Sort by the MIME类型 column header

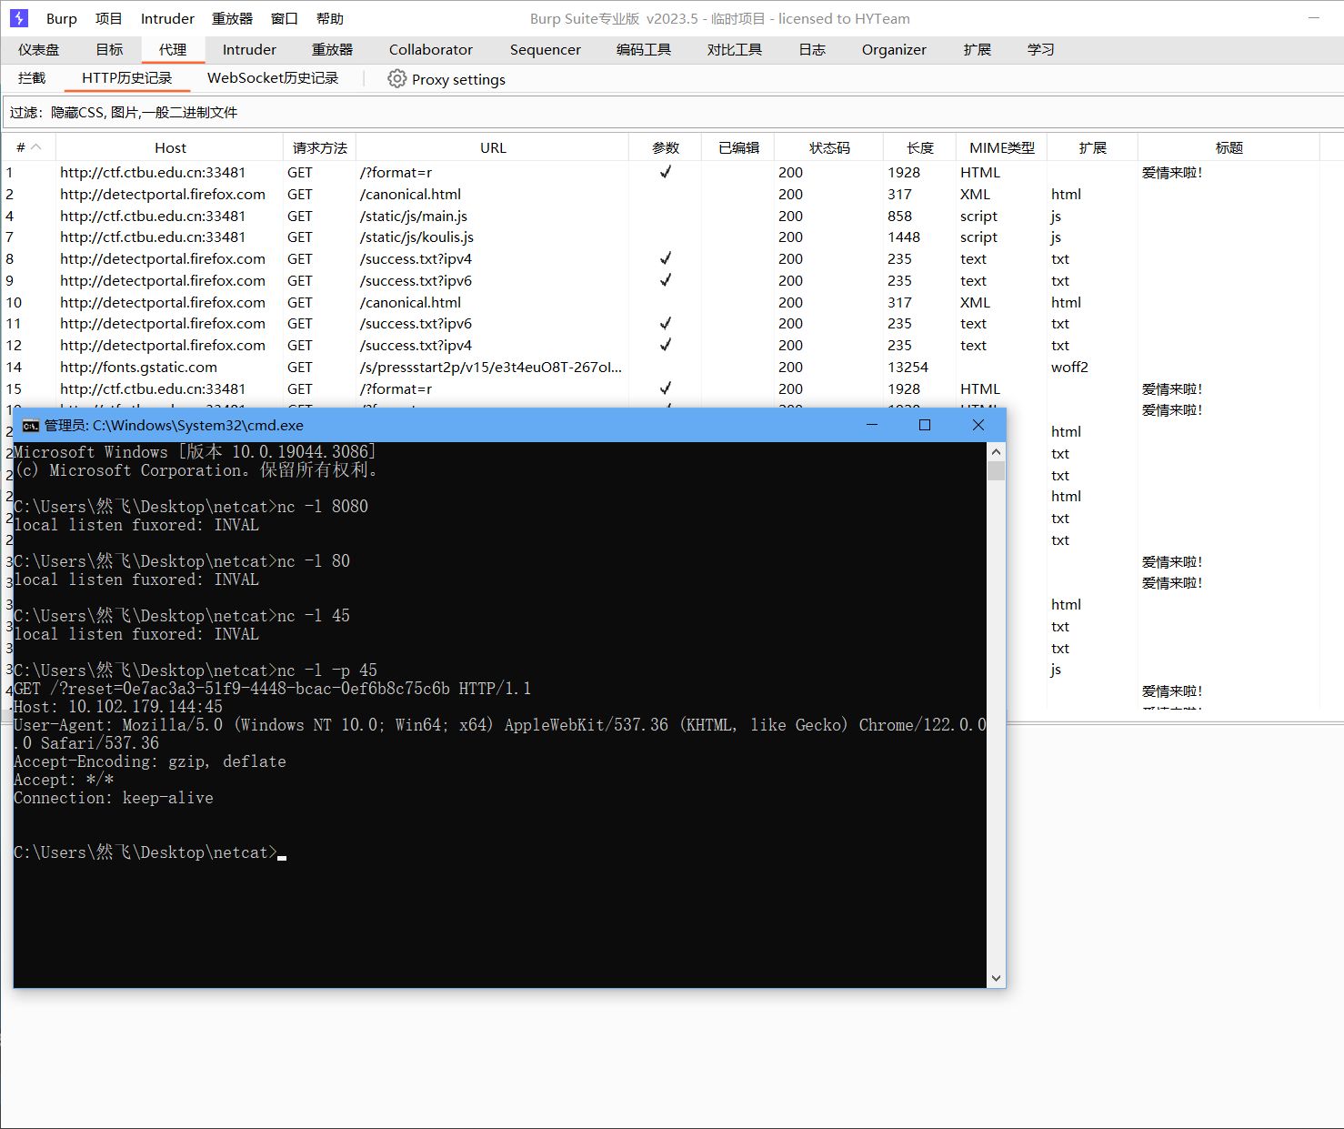click(x=1002, y=147)
